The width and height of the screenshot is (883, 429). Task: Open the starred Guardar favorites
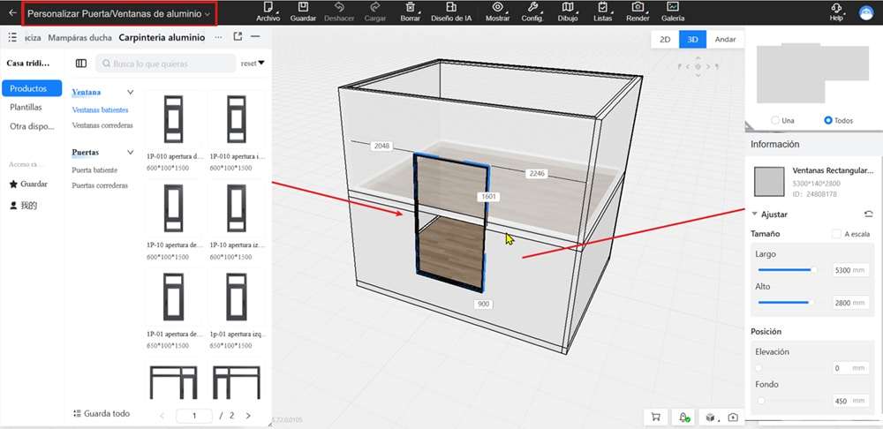pyautogui.click(x=28, y=184)
